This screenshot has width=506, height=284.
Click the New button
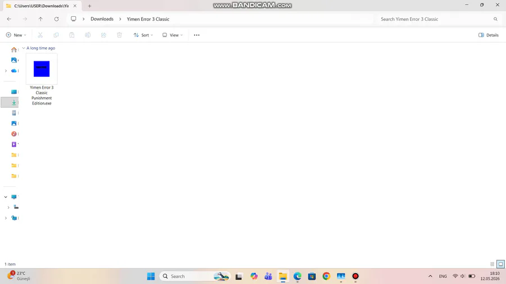(x=16, y=35)
